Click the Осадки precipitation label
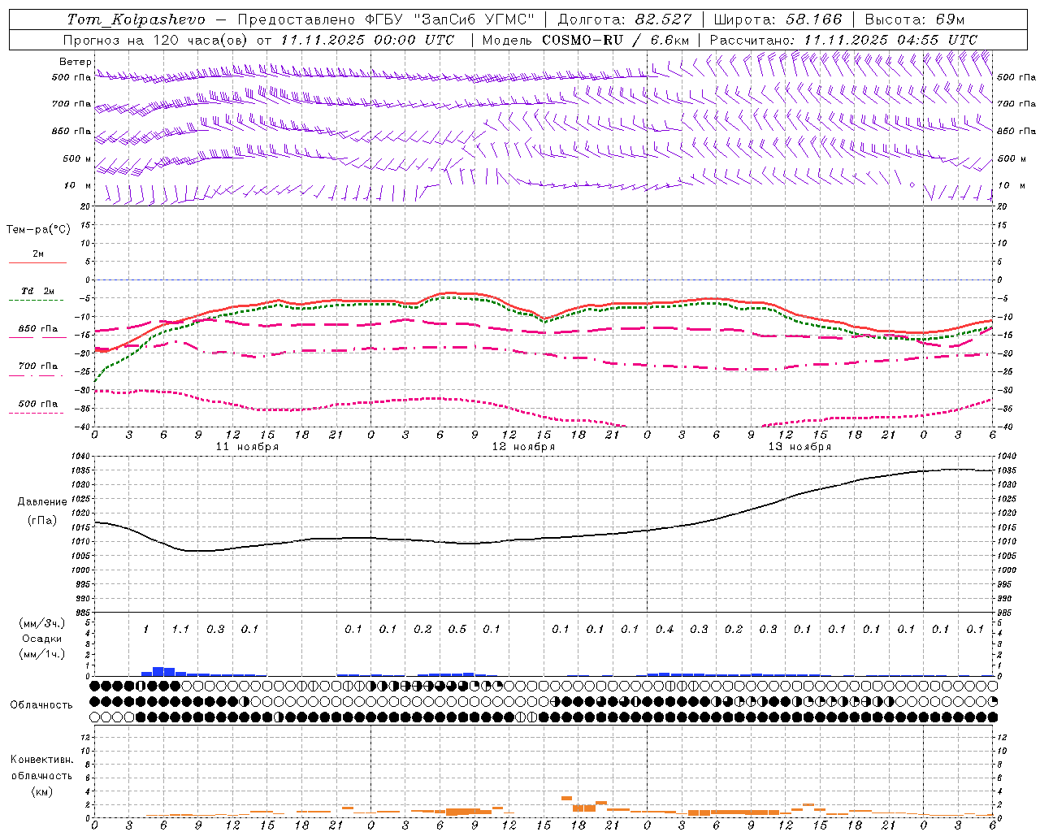The image size is (1040, 832). [x=42, y=639]
